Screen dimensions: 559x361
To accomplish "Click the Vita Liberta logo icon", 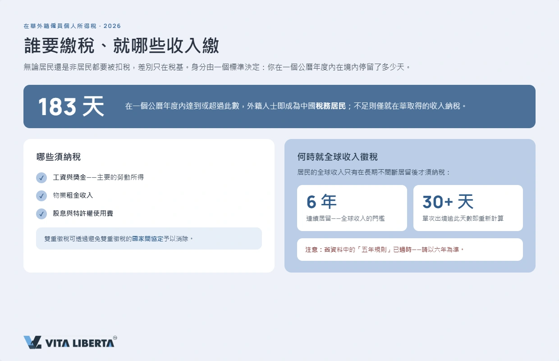I will coord(32,342).
